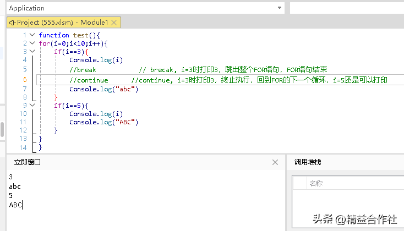404x231 pixels.
Task: Collapse the if(i==3) fold at line 3
Action: coord(32,51)
